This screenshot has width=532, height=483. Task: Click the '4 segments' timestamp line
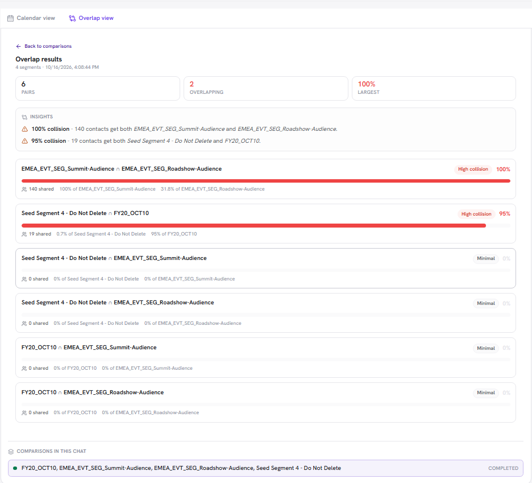click(57, 67)
